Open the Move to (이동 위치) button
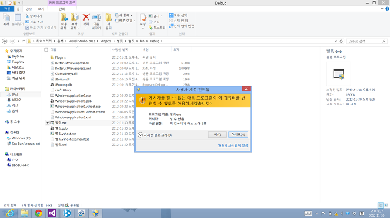 pos(64,21)
